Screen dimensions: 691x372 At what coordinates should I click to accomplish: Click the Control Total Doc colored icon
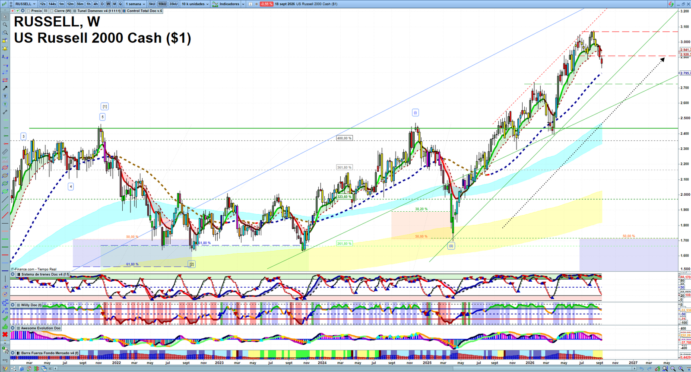coord(124,11)
